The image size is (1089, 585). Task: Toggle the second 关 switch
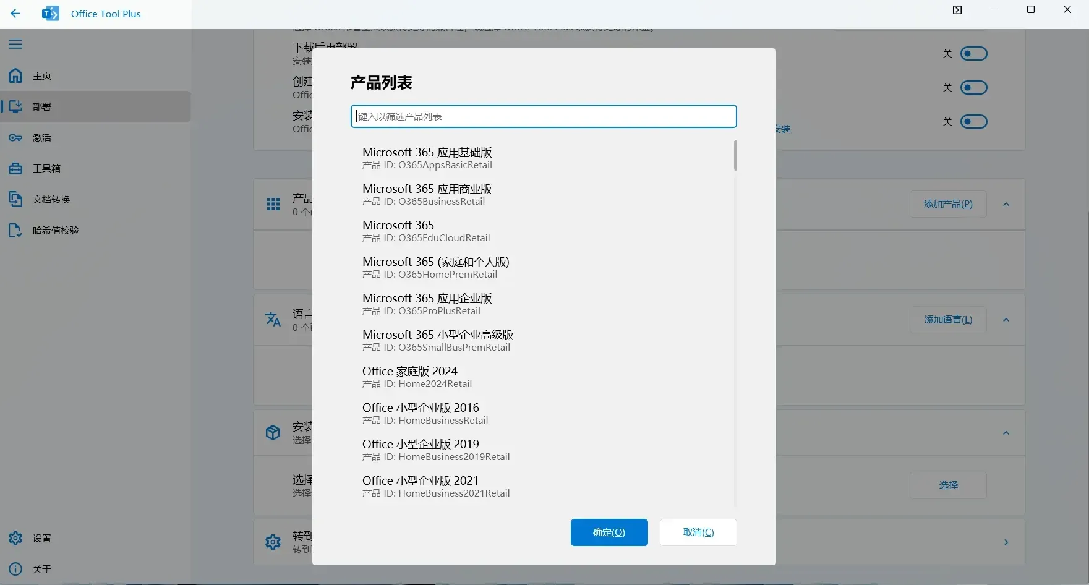pyautogui.click(x=973, y=88)
